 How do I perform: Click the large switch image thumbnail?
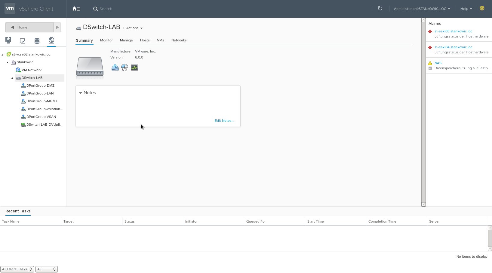click(90, 67)
